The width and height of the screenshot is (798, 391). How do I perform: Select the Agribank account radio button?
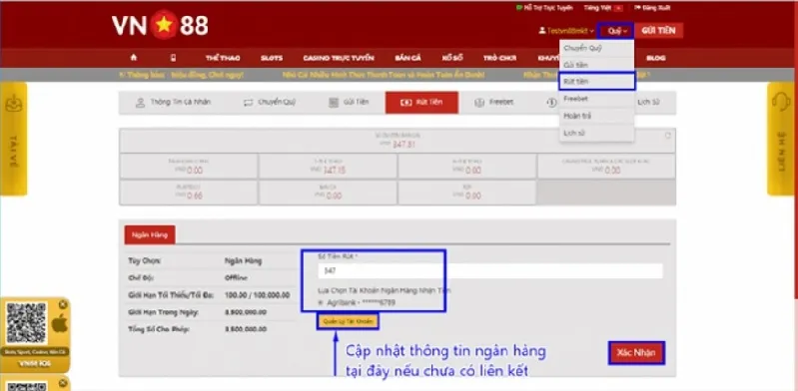point(321,302)
